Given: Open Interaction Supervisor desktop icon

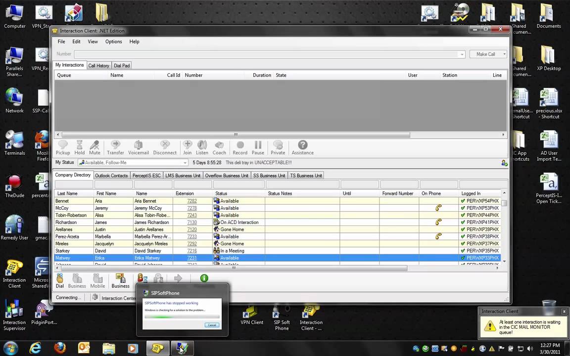Looking at the screenshot, I should click(x=14, y=314).
